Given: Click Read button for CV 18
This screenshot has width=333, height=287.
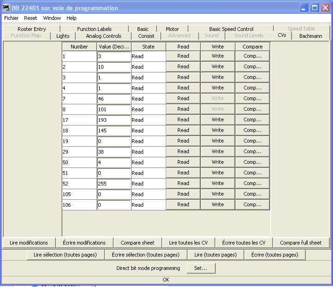Looking at the screenshot, I should (x=183, y=130).
